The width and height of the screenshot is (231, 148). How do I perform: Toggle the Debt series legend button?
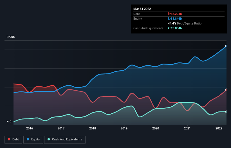coord(14,140)
